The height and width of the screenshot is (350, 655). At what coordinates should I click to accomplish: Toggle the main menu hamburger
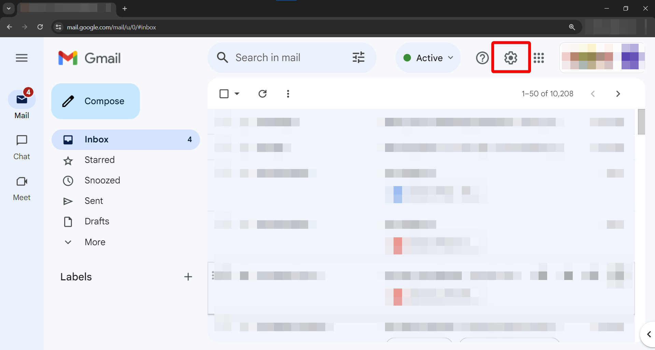22,58
